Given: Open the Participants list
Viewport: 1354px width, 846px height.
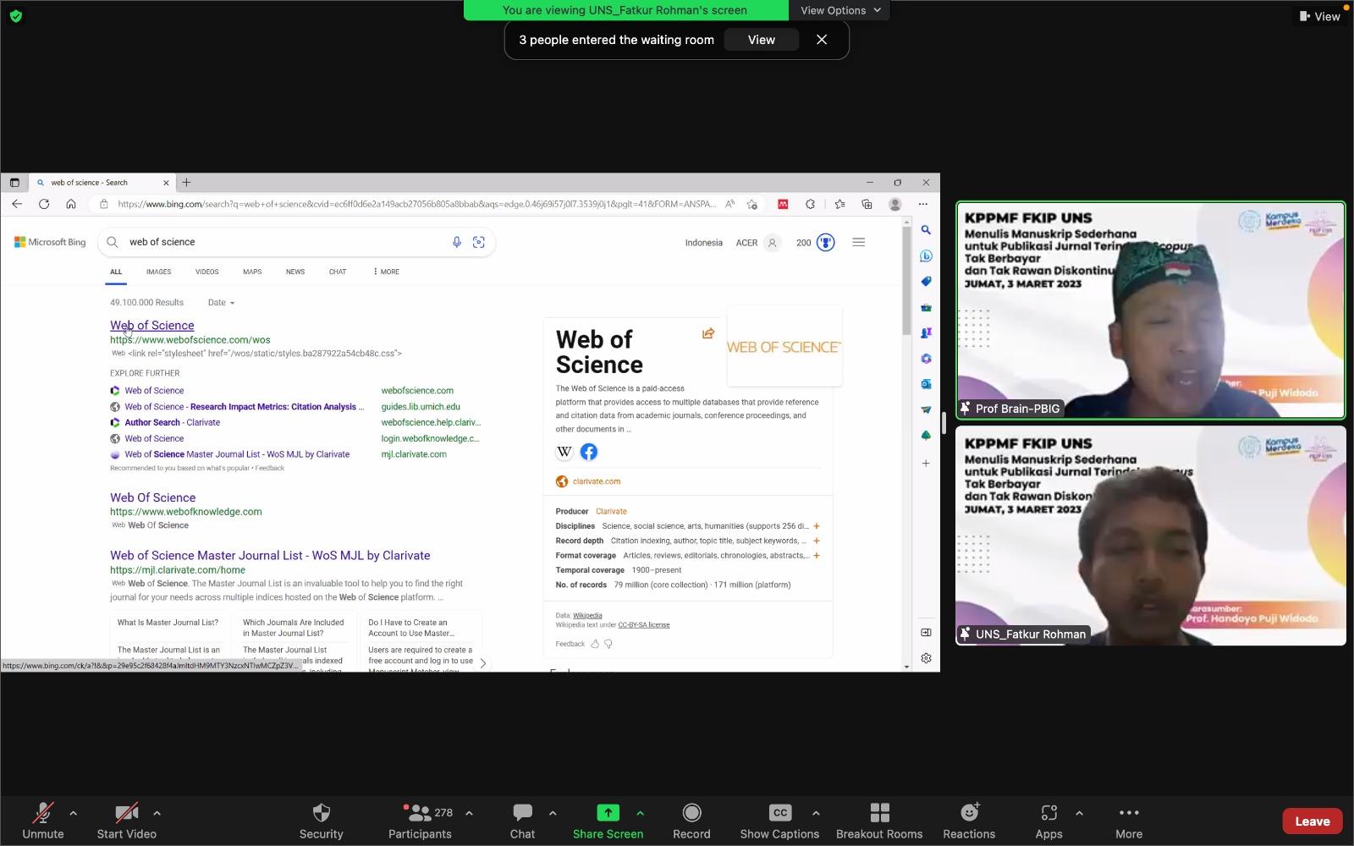Looking at the screenshot, I should [x=420, y=814].
